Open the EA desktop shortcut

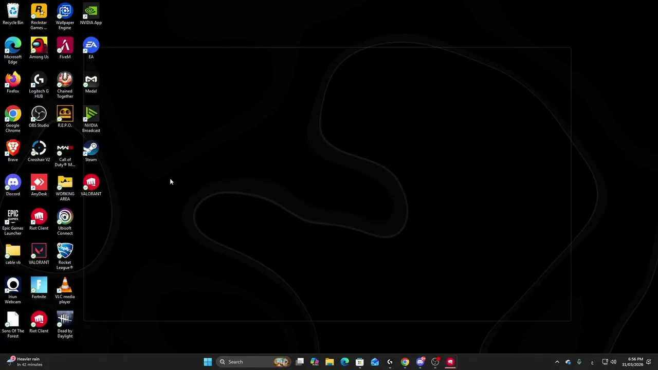coord(91,48)
